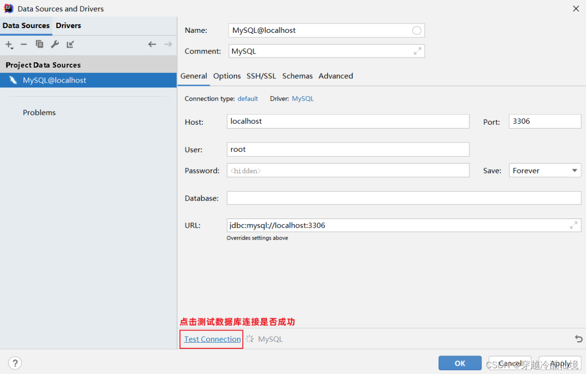Image resolution: width=586 pixels, height=374 pixels.
Task: Open the Save password dropdown
Action: pyautogui.click(x=545, y=171)
